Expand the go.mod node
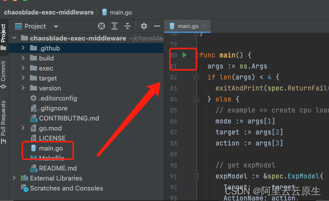Image resolution: width=329 pixels, height=201 pixels. coord(23,128)
